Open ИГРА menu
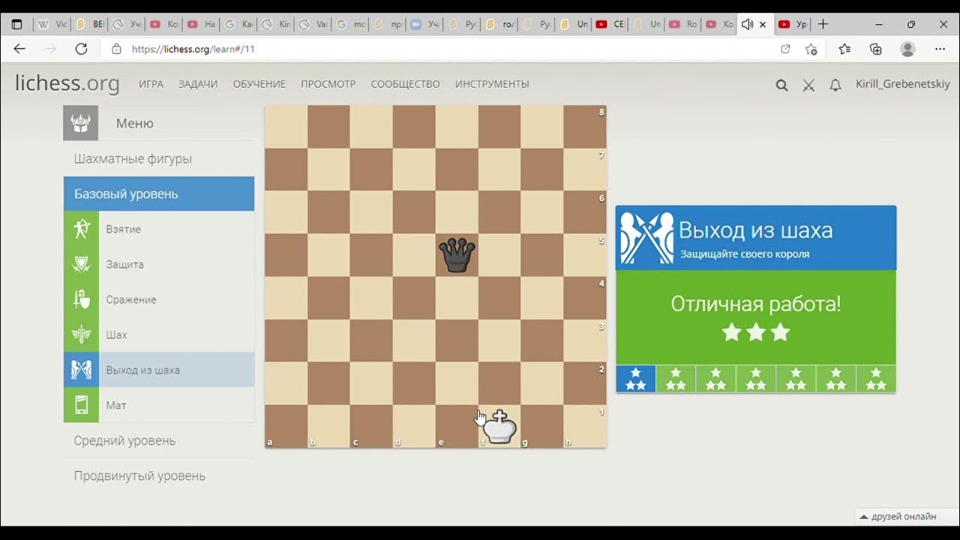Screen dimensions: 960x540 [151, 84]
